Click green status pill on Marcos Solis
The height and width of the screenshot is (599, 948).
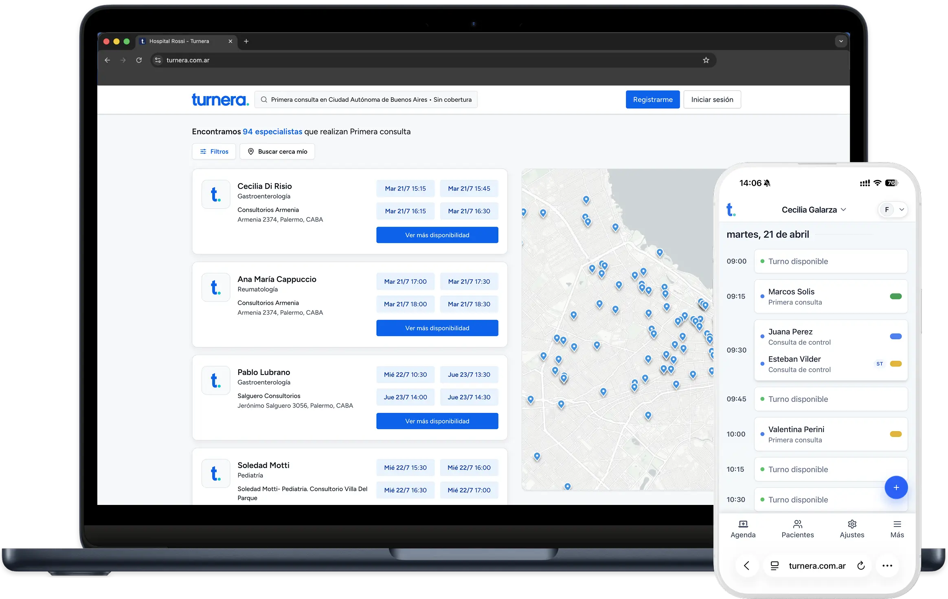click(896, 296)
